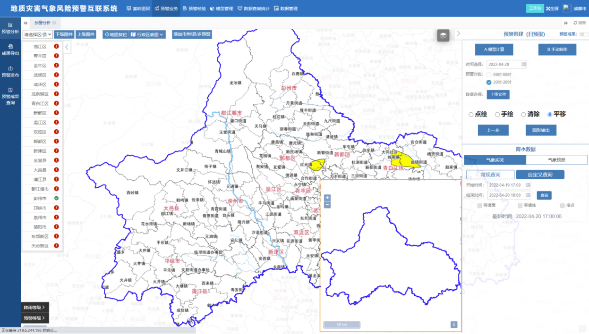
Task: Click the map layers stack icon
Action: 443,35
